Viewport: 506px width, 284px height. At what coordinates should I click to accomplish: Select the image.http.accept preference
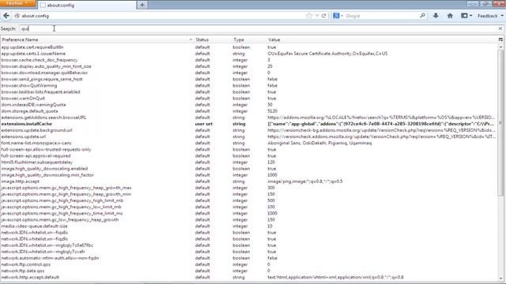pos(249,181)
